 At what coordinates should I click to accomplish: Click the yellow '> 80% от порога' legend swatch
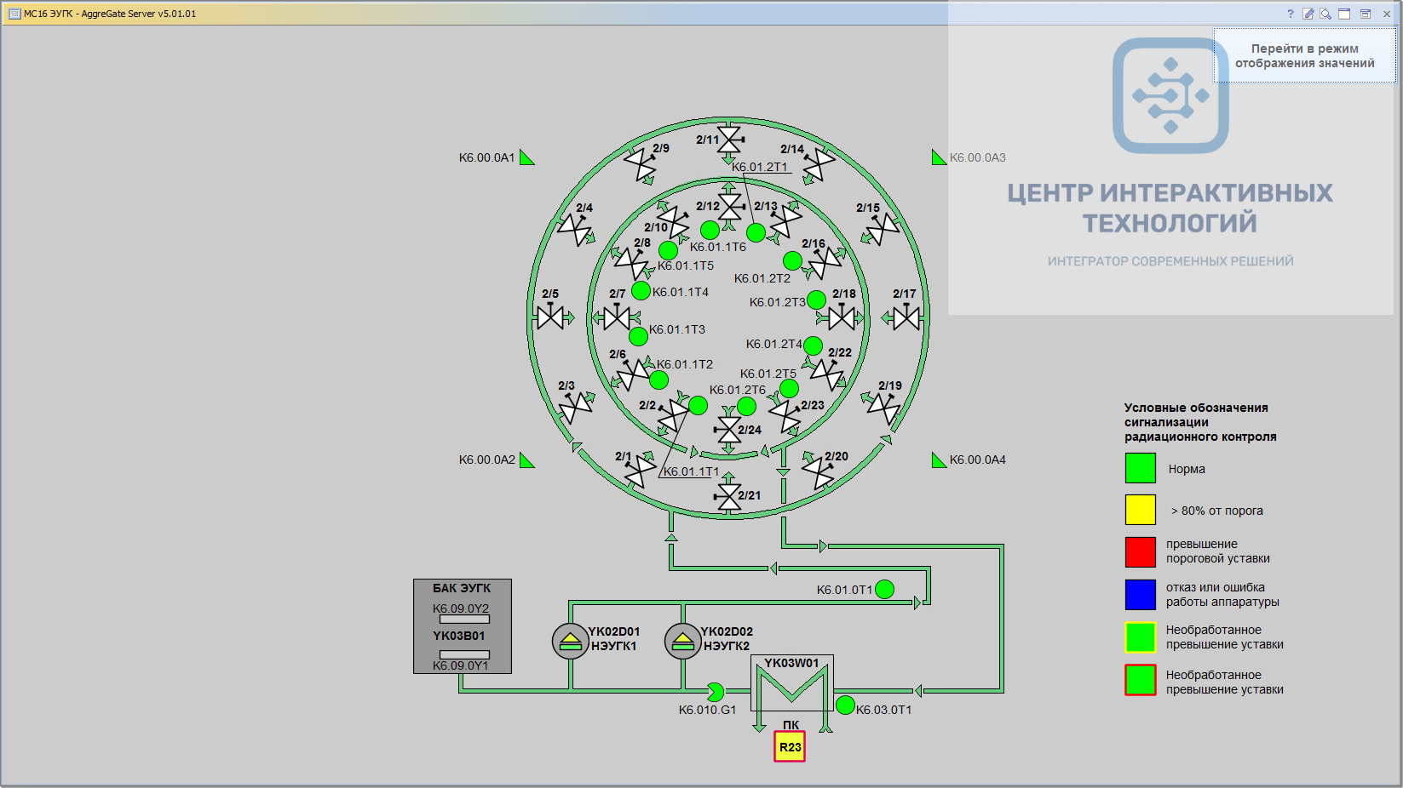pos(1141,510)
